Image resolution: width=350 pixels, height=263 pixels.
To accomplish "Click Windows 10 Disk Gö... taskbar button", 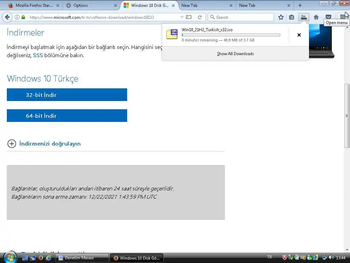I will [137, 258].
